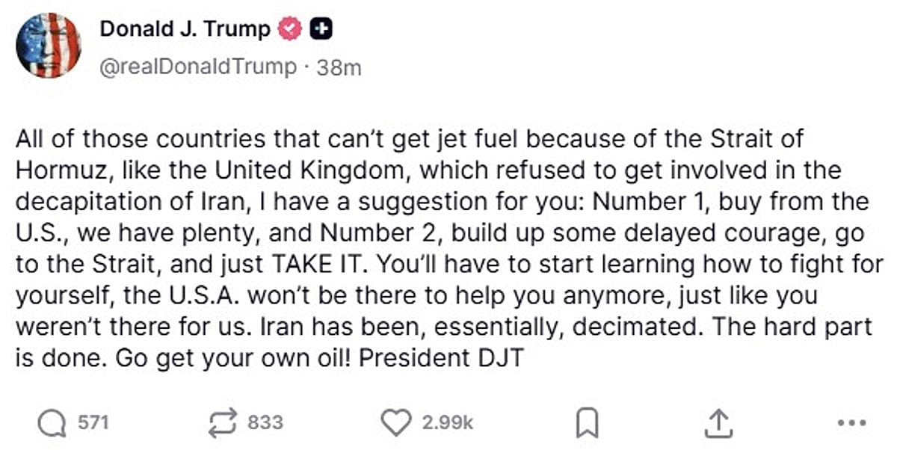The height and width of the screenshot is (450, 897).
Task: Click the black plus badge beside the name
Action: pos(321,29)
